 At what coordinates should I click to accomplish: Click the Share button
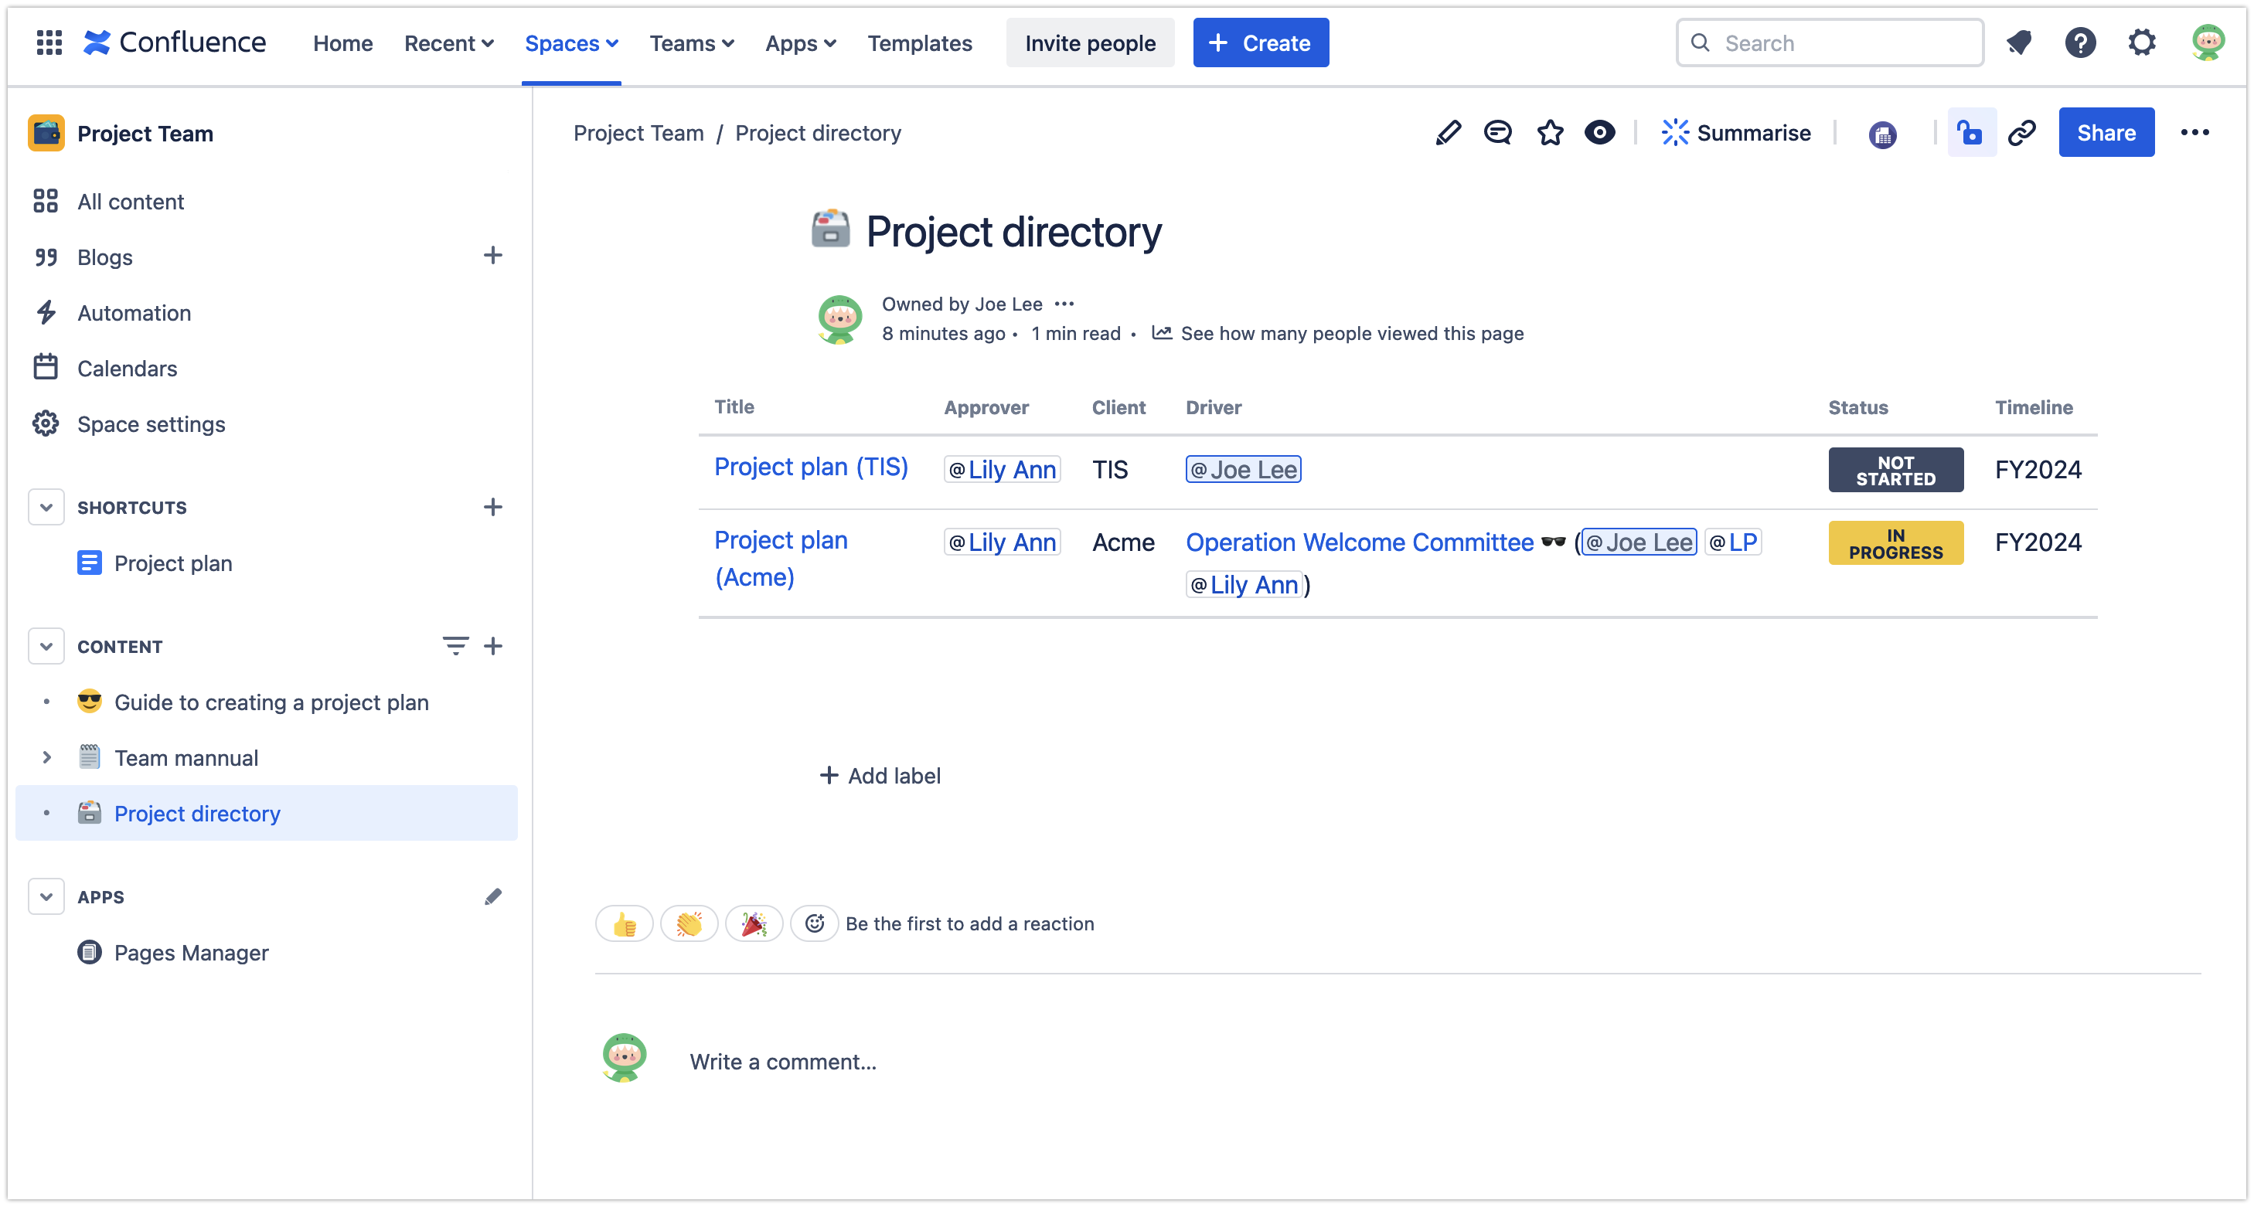point(2106,133)
